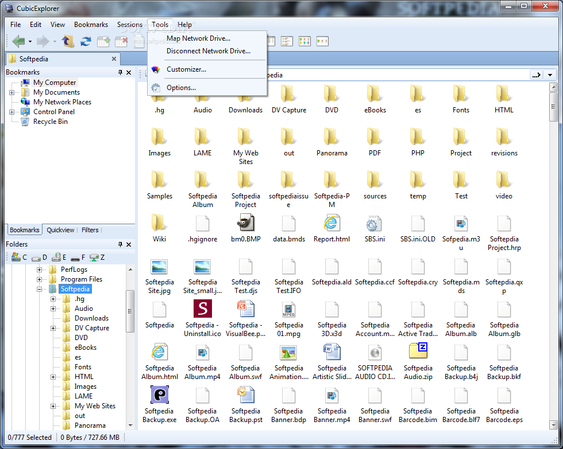Close the Softpedia tab
Screen dimensions: 563x449
coord(114,58)
